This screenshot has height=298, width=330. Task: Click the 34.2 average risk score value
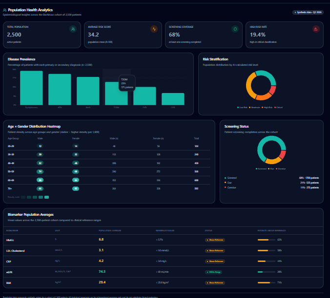point(93,35)
